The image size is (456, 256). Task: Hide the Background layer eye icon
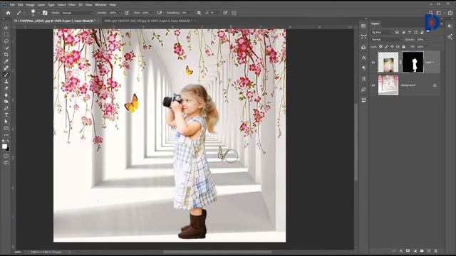click(373, 85)
